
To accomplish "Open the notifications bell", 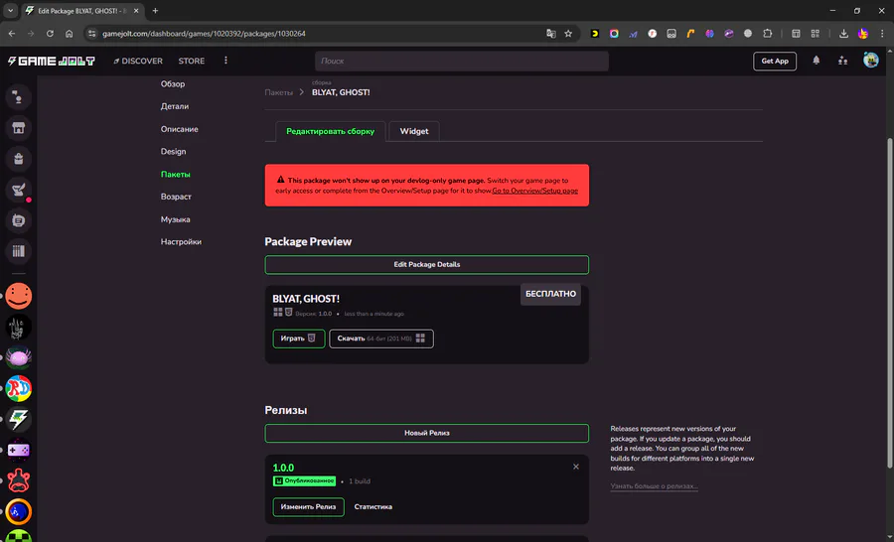I will coord(816,61).
